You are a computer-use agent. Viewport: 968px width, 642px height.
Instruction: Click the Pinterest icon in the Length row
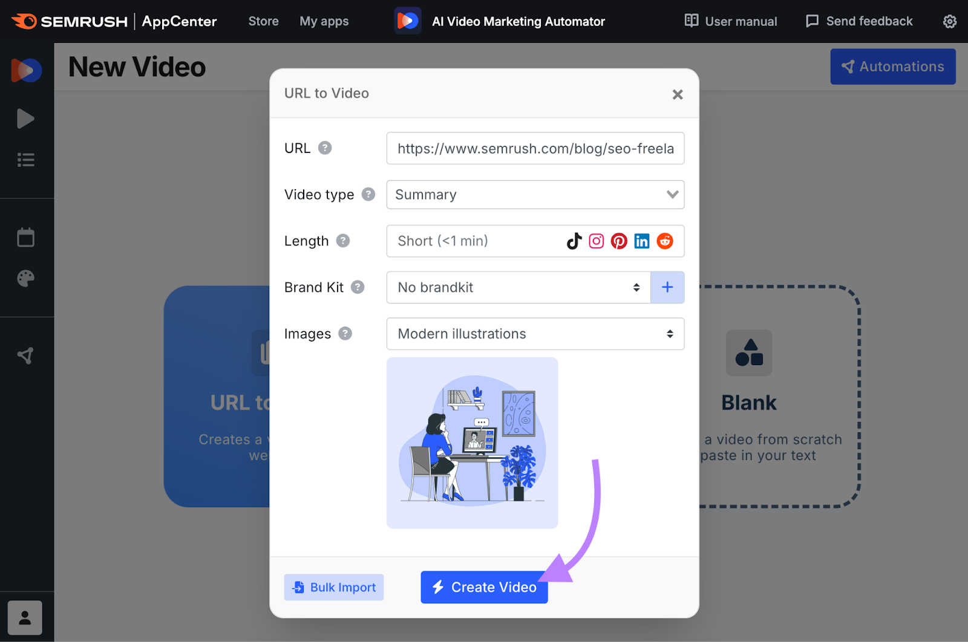click(x=618, y=241)
